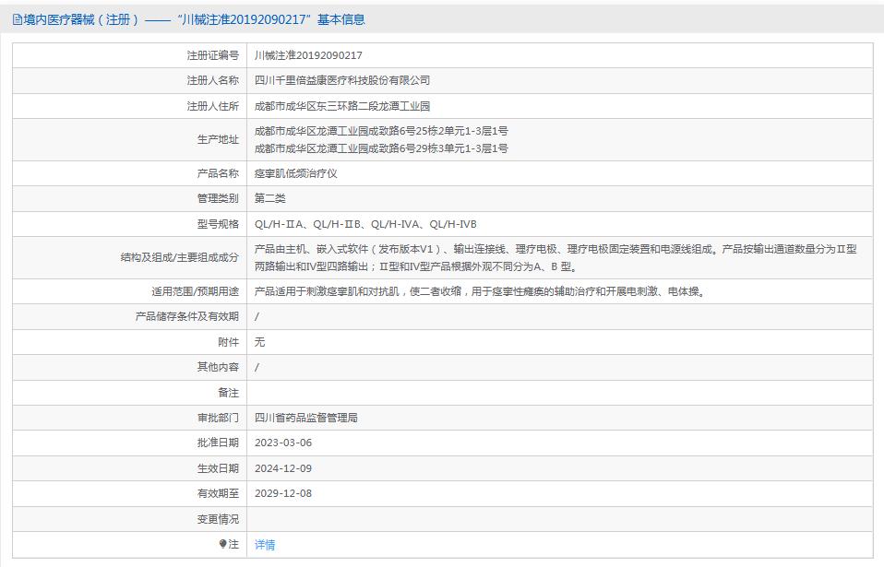
Task: Click the 管理类别 value 第二类
Action: 268,198
